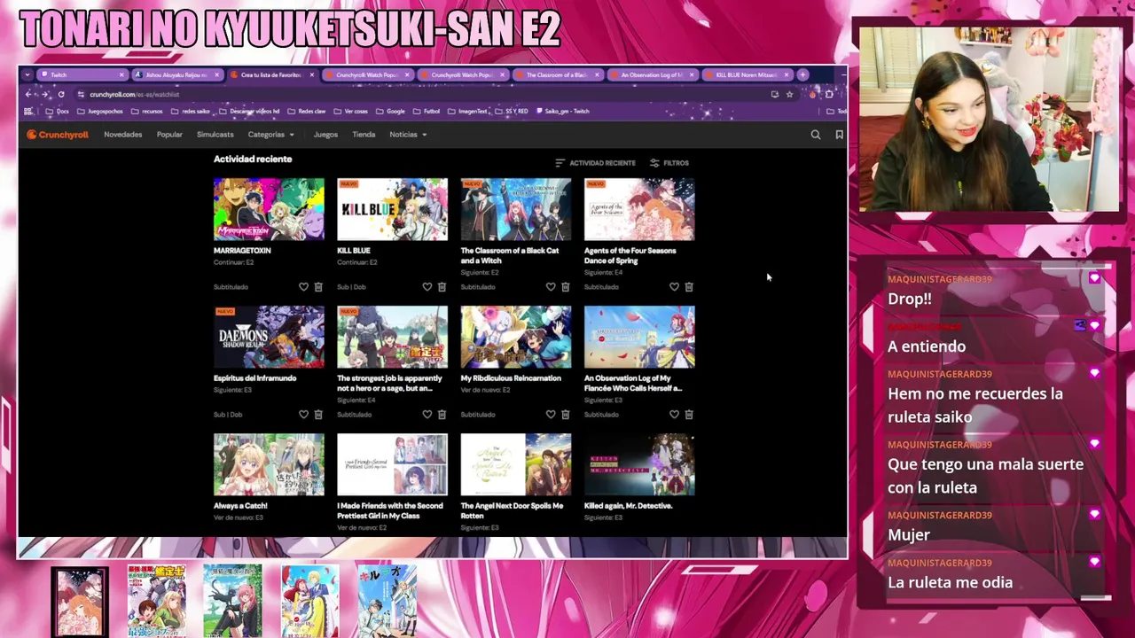Delete An Observation Log of My Fiancée entry
This screenshot has width=1135, height=638.
tap(689, 415)
